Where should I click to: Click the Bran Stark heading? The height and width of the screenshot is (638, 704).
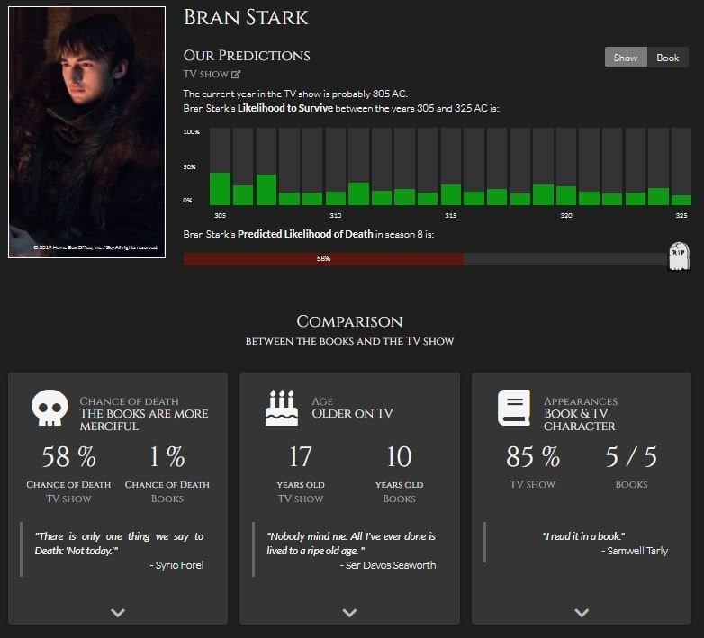pyautogui.click(x=246, y=17)
